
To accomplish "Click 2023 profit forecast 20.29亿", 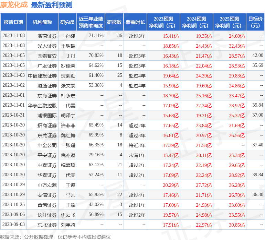I will 171,185.
